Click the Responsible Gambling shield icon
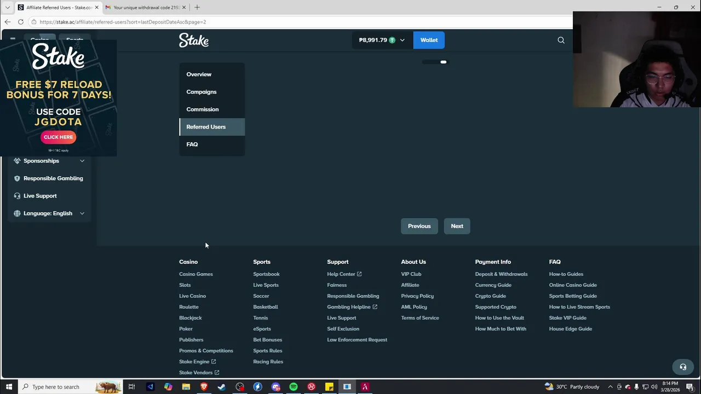Screen dimensions: 701x394 coord(17,178)
